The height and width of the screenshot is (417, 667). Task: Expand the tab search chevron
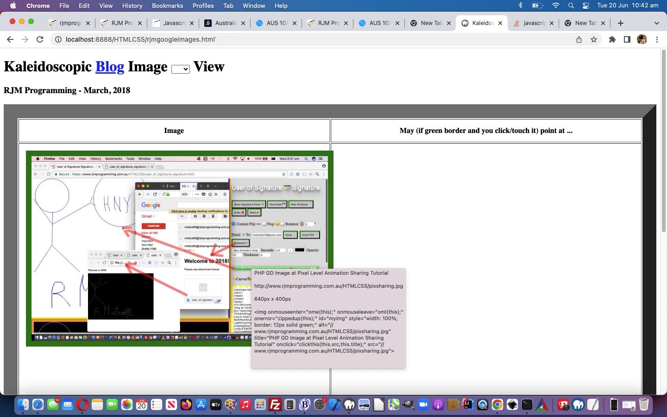tap(656, 23)
